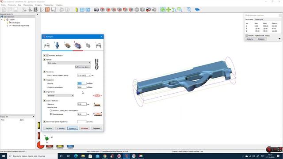283x159 pixels.
Task: Go to wizard step 5 gray icon
Action: [88, 45]
